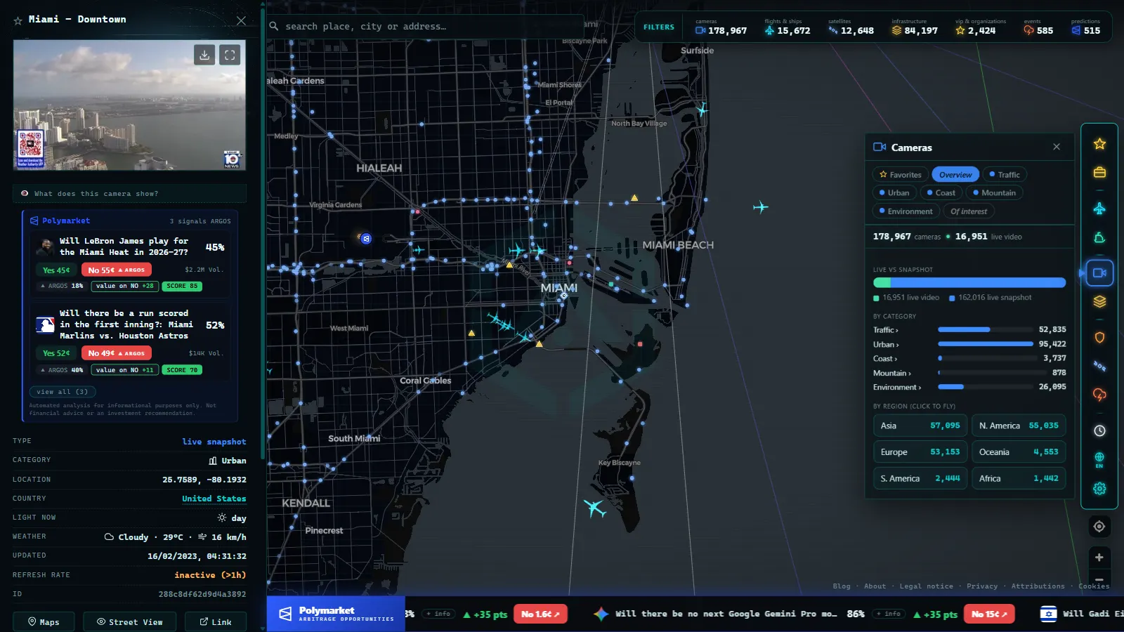
Task: Fly to the Asia region cameras
Action: (x=920, y=426)
